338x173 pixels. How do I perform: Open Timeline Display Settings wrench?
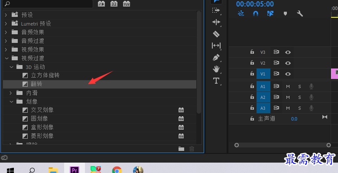pyautogui.click(x=300, y=13)
